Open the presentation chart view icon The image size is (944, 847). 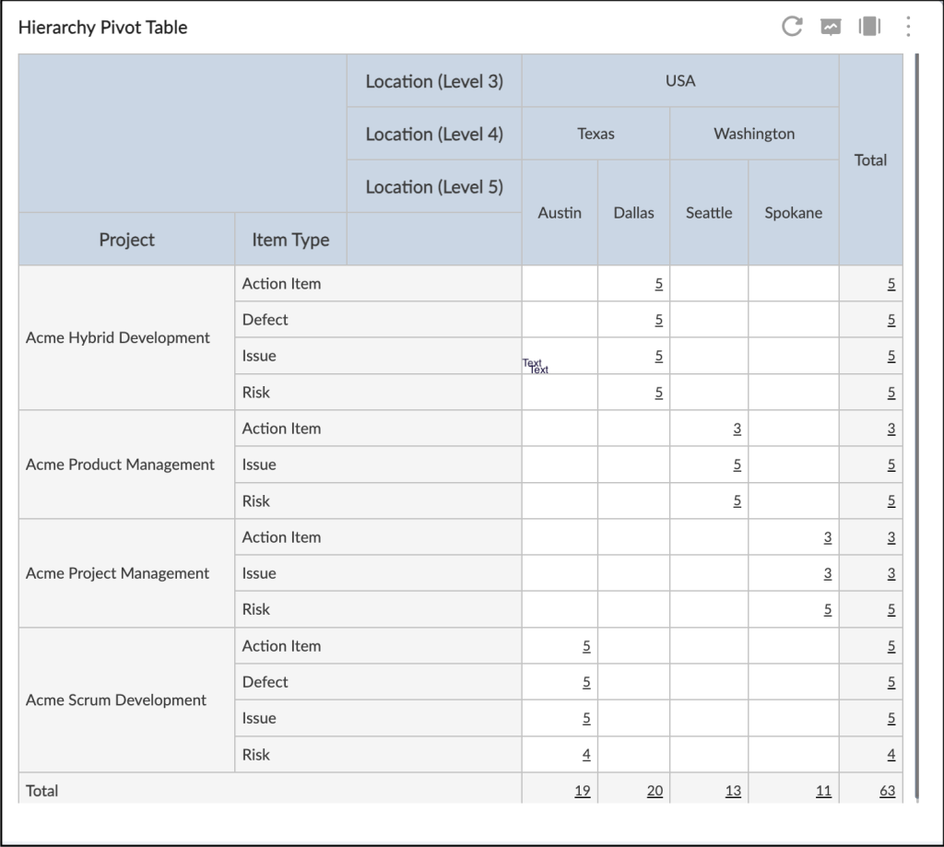coord(832,27)
